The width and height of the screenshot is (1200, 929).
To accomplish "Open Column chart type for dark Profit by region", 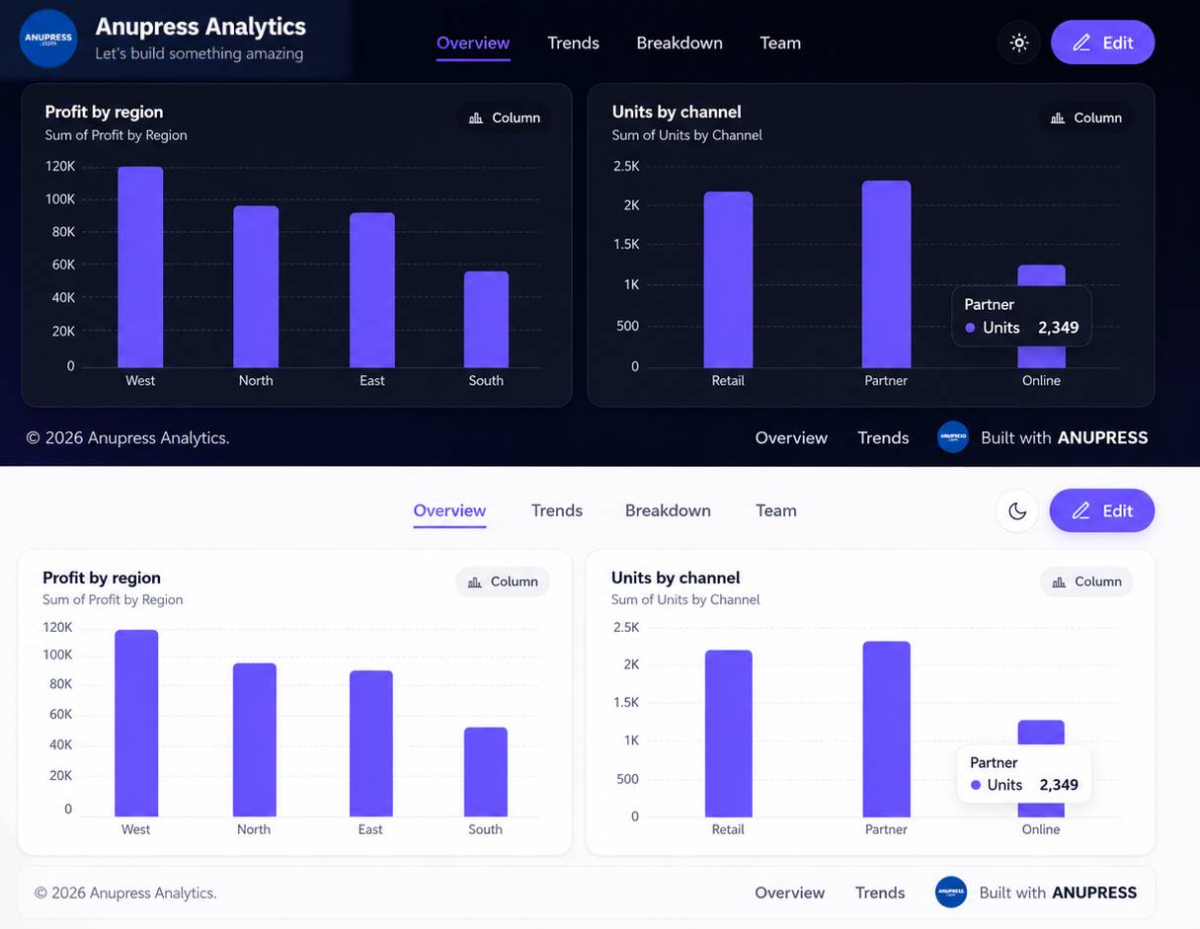I will click(504, 117).
